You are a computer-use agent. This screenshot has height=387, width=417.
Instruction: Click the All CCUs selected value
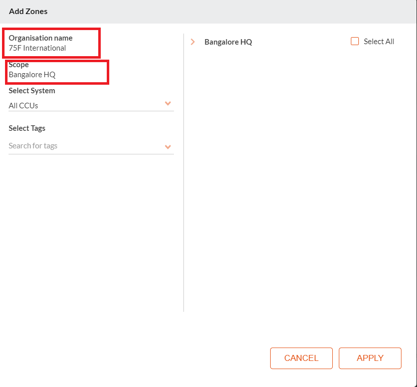coord(24,106)
